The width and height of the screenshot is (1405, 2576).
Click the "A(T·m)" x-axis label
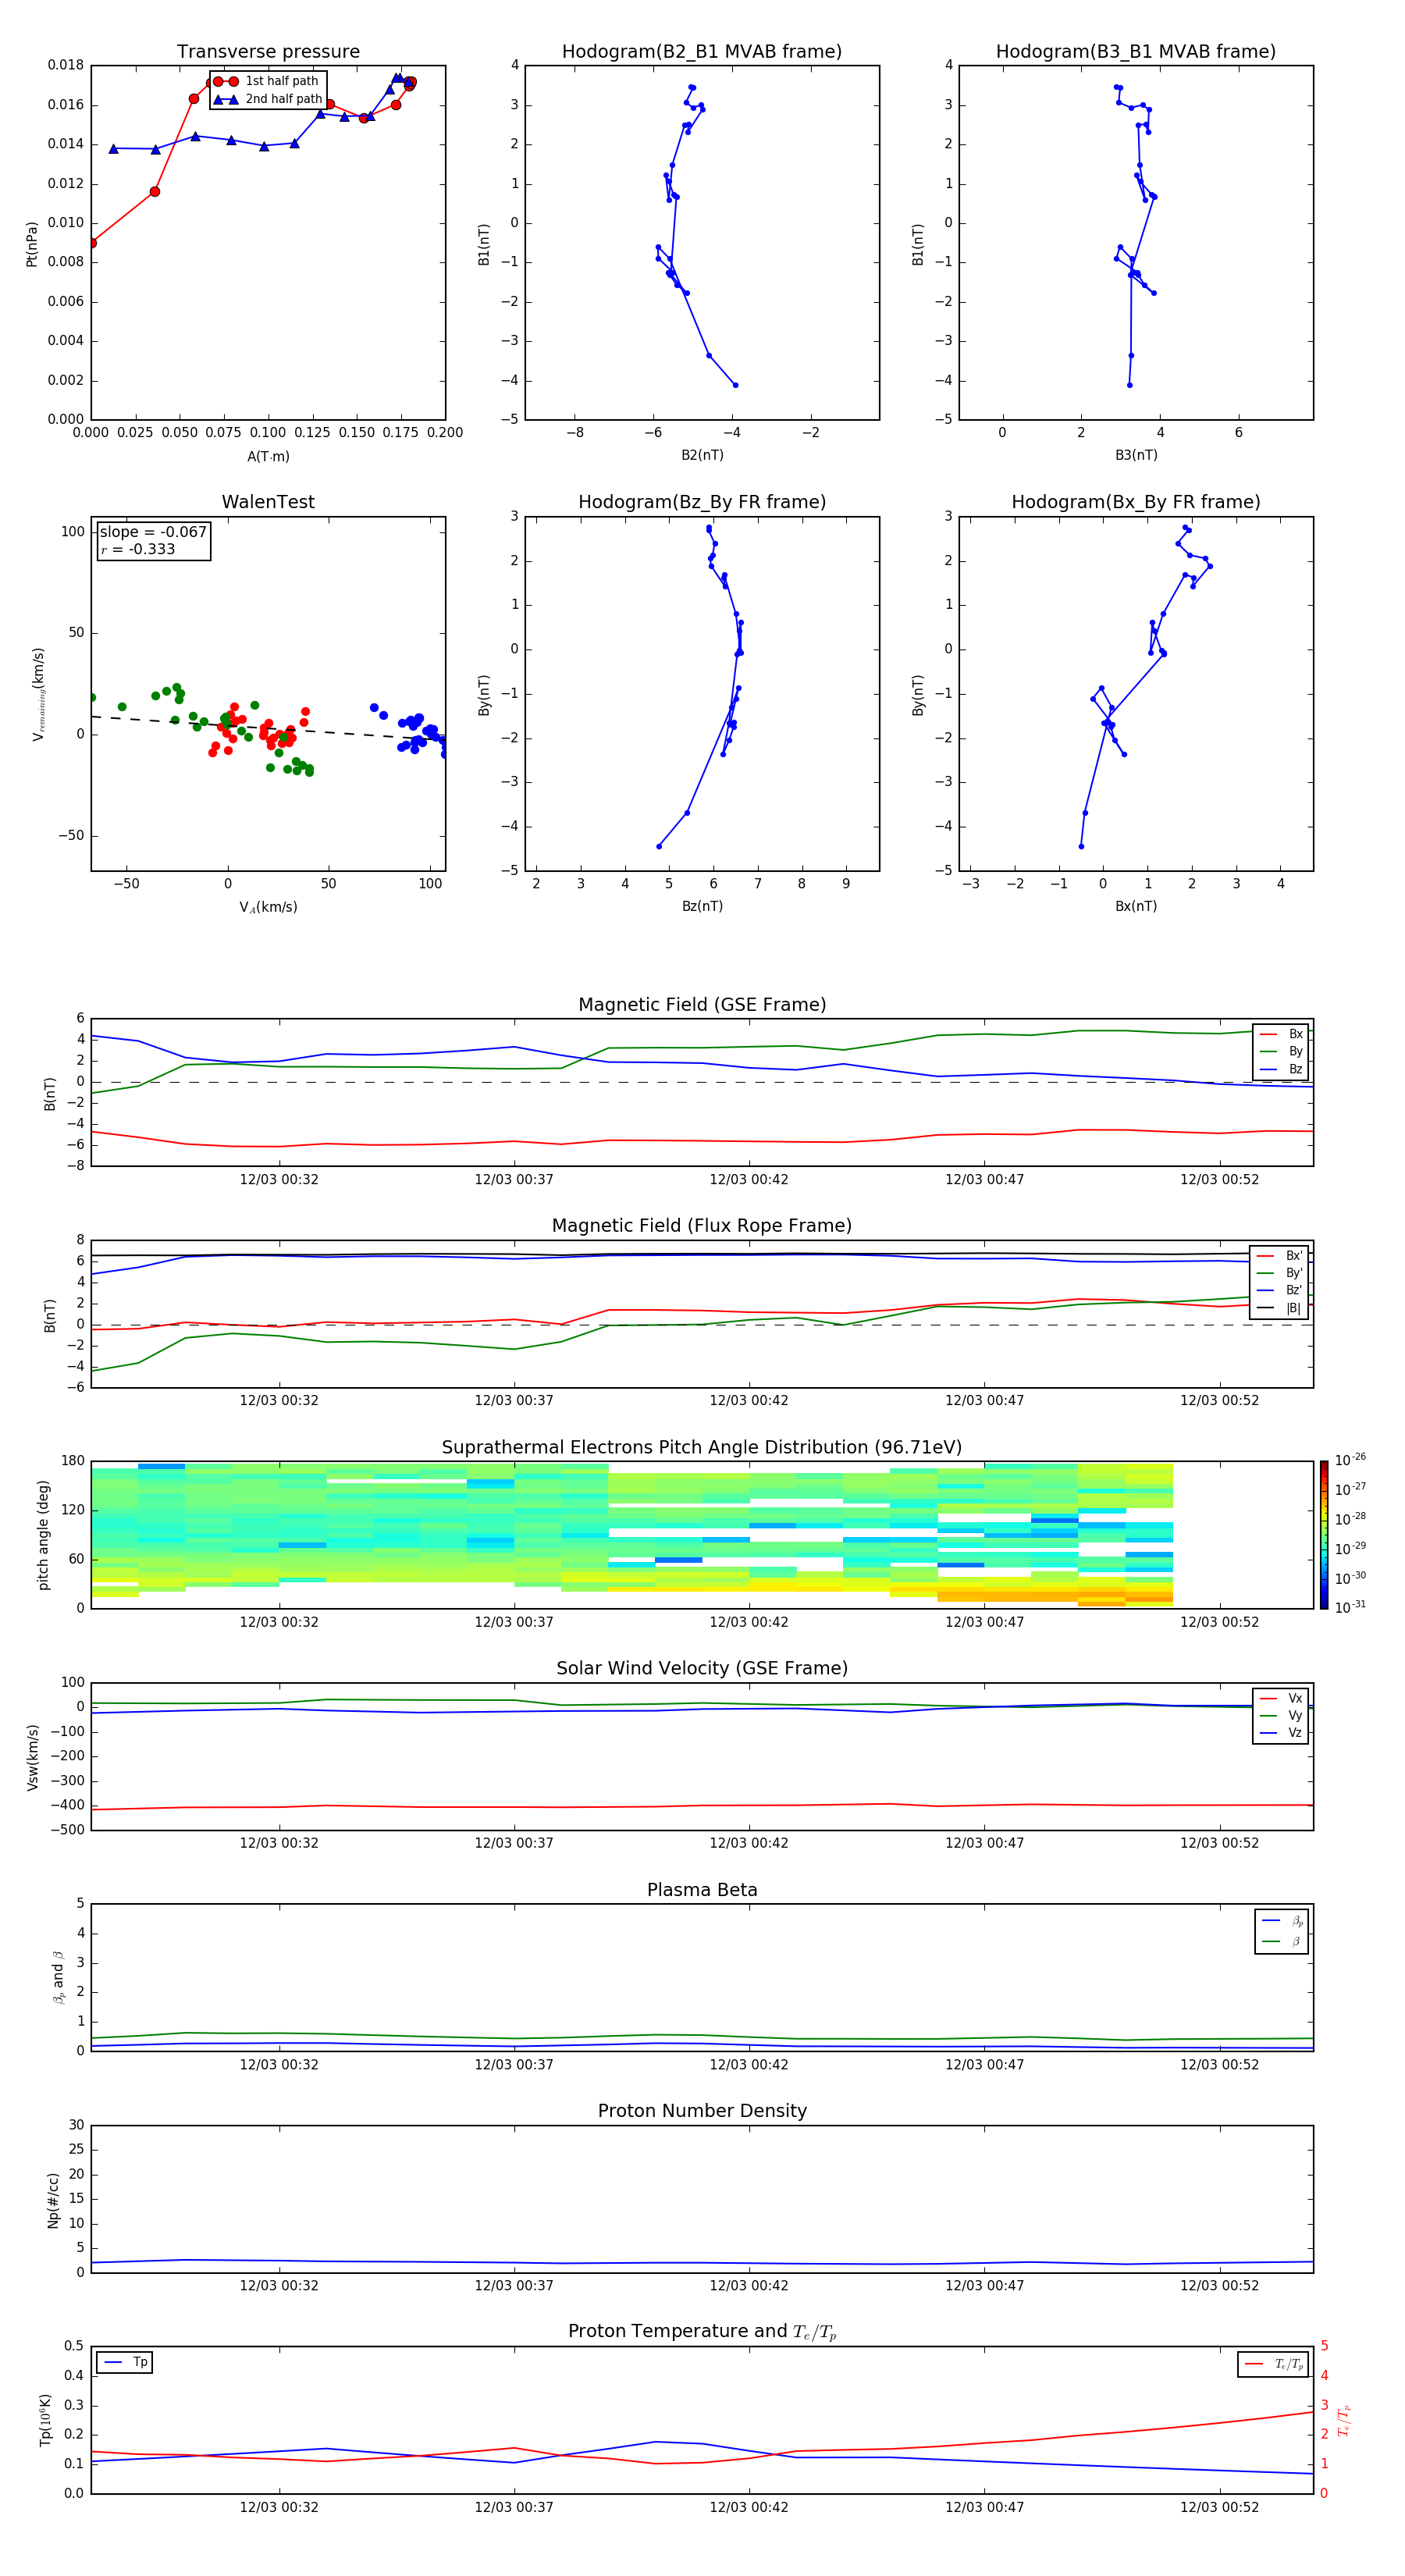268,457
